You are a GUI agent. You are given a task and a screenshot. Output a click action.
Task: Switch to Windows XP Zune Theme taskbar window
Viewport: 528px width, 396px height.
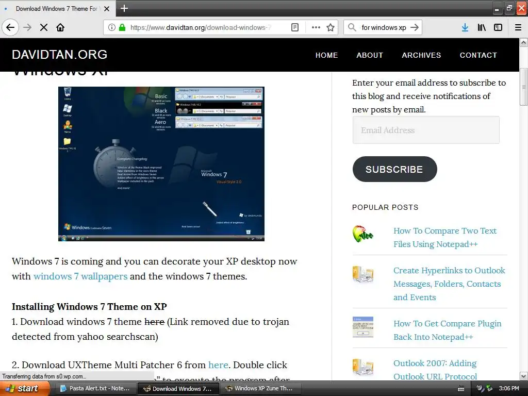[259, 389]
